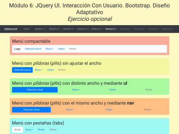The width and height of the screenshot is (179, 134).
Task: Click the Módulo 8 navbar item
Action: [x=139, y=29]
